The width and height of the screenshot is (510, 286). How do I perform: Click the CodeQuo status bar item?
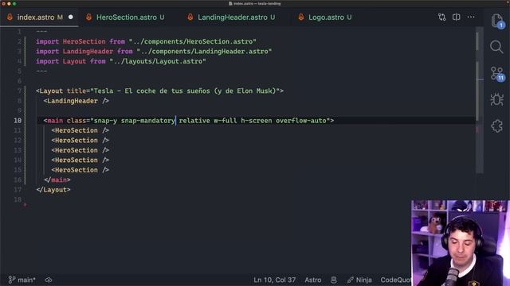(x=395, y=280)
